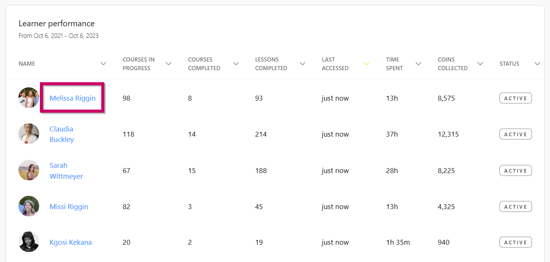The image size is (550, 262).
Task: Click the LAST ACCESSED column header text
Action: [335, 64]
